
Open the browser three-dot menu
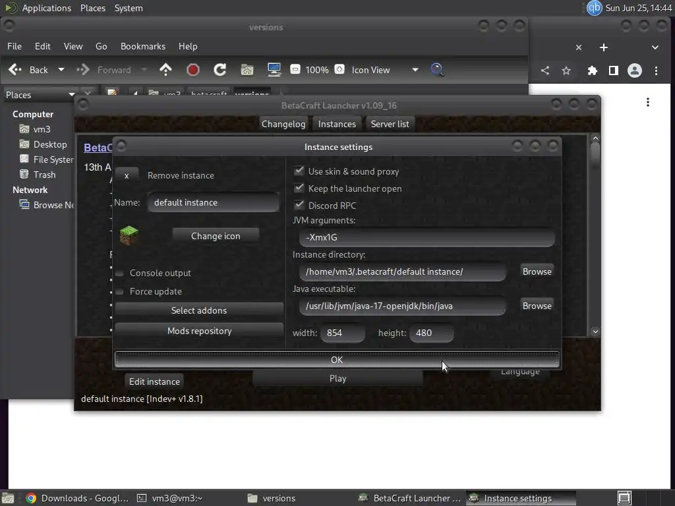656,70
